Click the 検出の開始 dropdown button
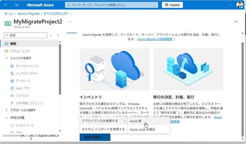 point(95,137)
